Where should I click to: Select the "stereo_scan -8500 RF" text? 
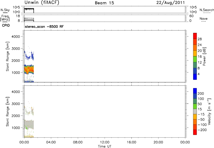pos(44,26)
